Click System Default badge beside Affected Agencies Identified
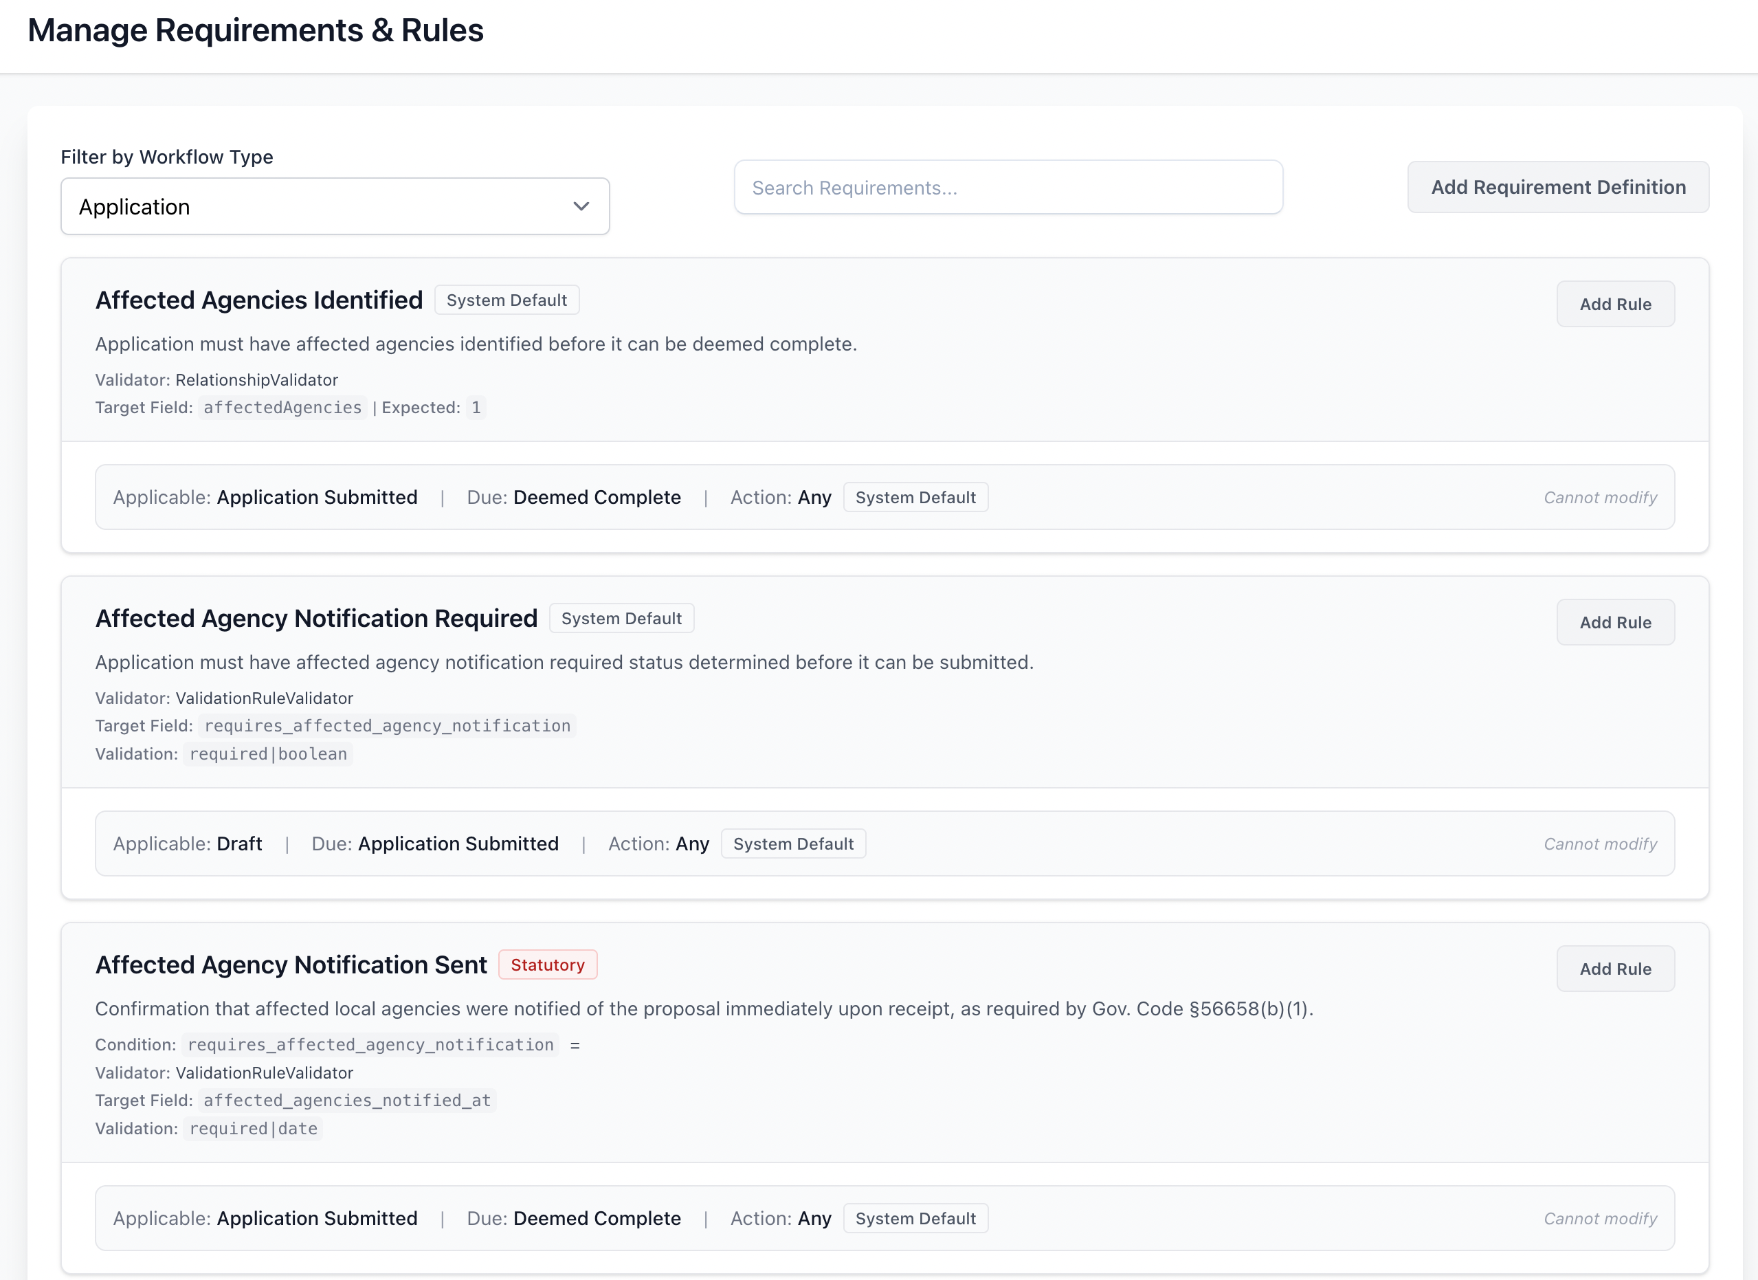Image resolution: width=1758 pixels, height=1280 pixels. point(506,300)
